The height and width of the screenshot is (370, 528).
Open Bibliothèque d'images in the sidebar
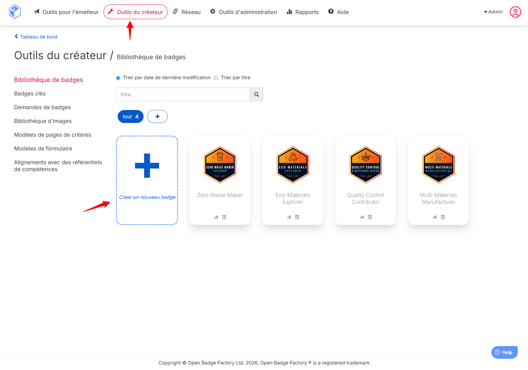[x=43, y=121]
